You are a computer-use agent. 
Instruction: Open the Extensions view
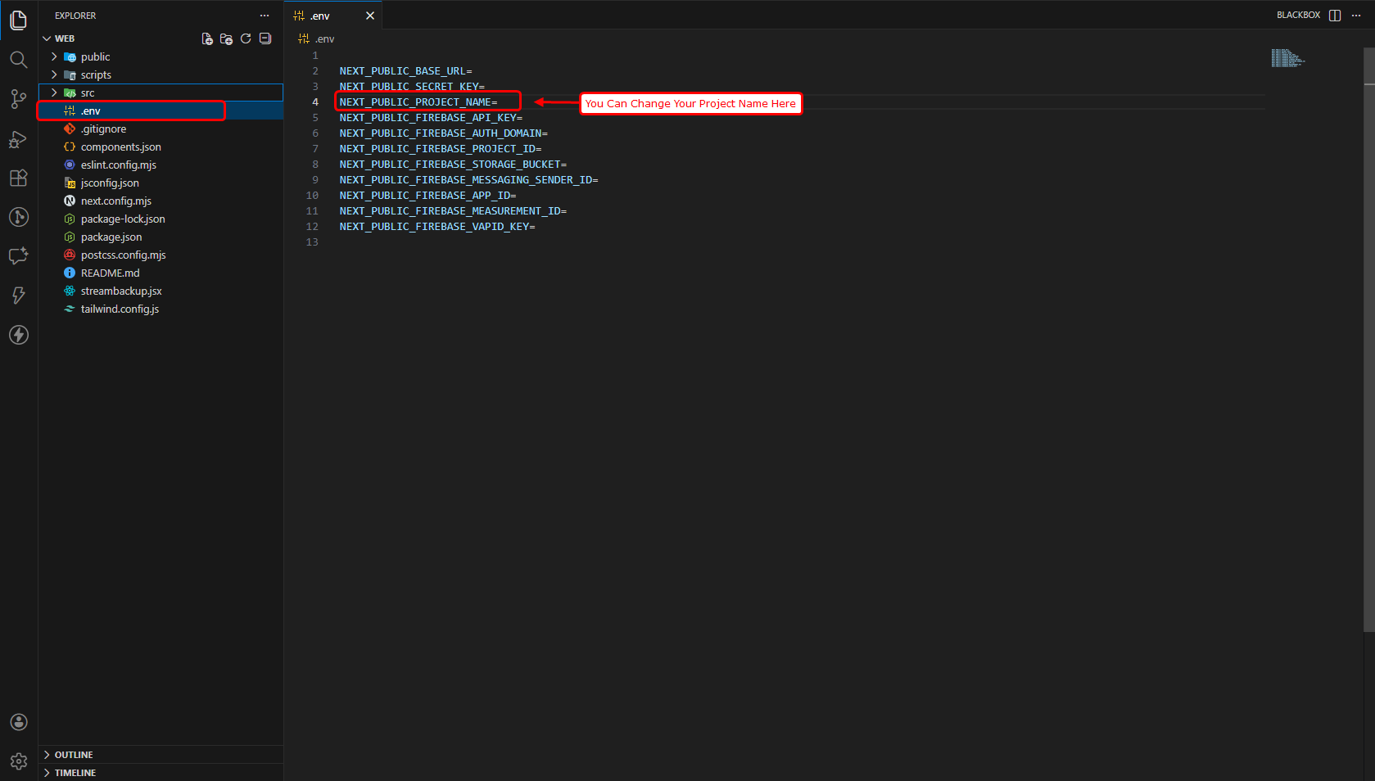click(18, 178)
